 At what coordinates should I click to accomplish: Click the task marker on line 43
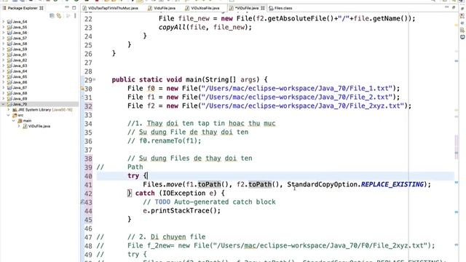click(82, 202)
